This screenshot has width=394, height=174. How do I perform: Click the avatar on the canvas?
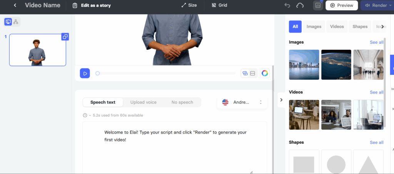(172, 39)
